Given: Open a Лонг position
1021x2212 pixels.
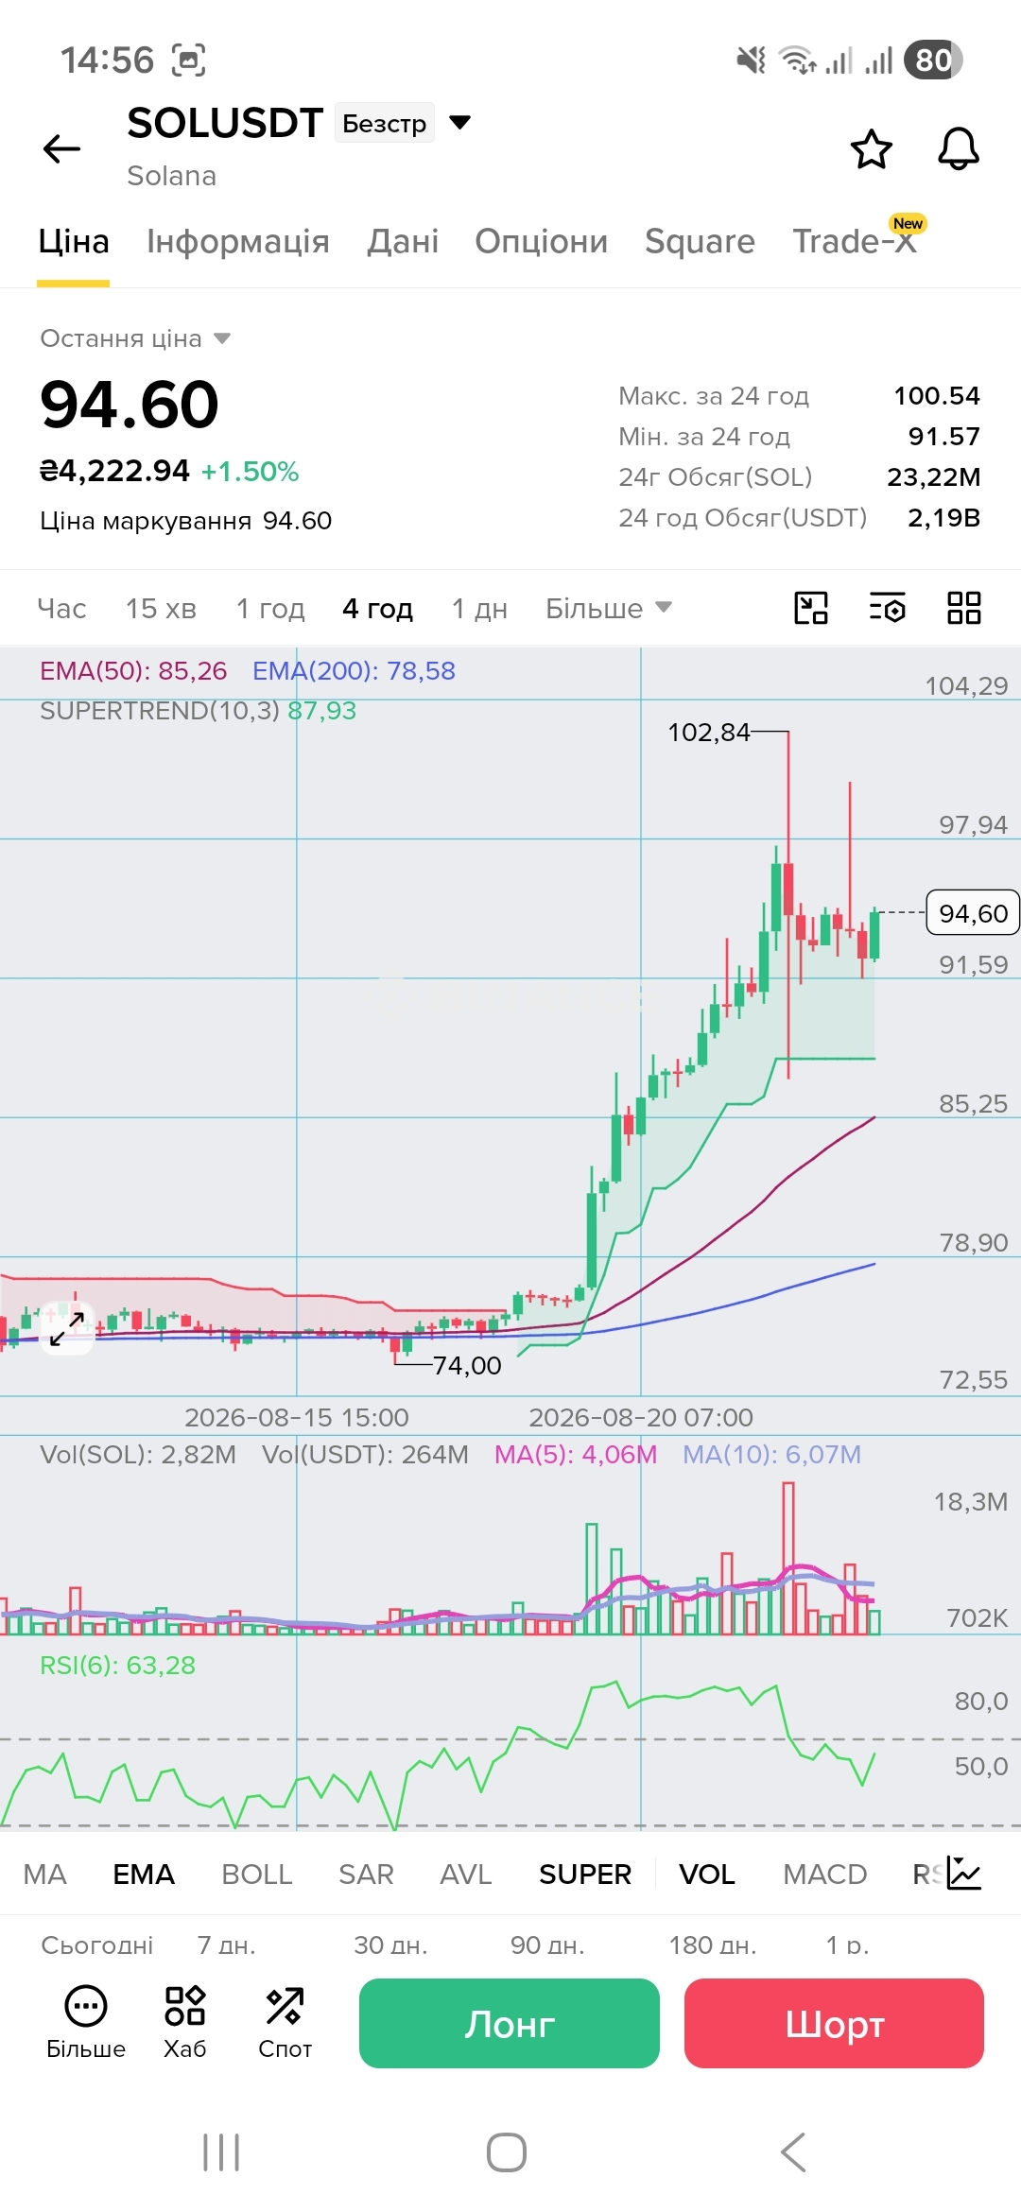Looking at the screenshot, I should tap(510, 2023).
